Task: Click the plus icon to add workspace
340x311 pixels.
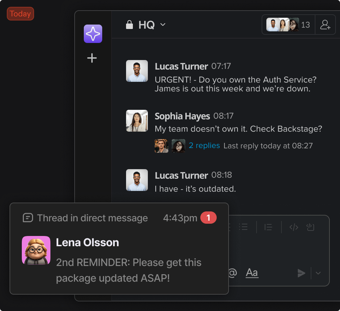Action: [x=92, y=58]
